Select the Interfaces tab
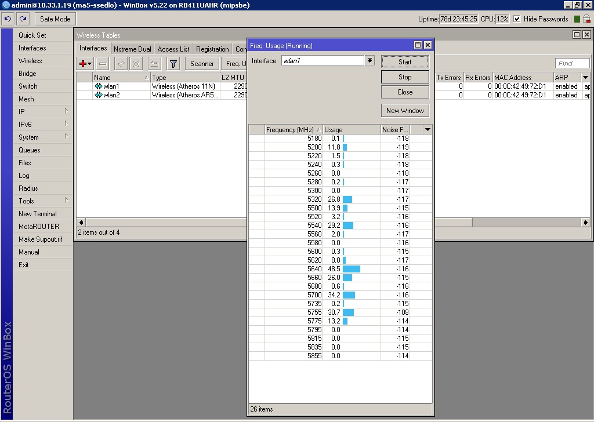 point(93,48)
